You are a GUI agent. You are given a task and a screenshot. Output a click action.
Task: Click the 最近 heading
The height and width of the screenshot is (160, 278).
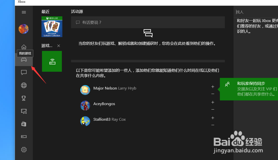[45, 12]
